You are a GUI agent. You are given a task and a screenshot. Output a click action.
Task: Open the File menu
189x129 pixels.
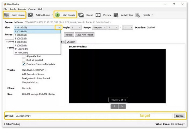[5, 9]
